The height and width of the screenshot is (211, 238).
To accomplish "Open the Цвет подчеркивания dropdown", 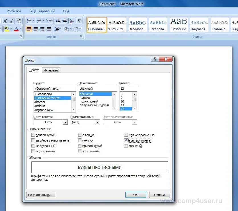I will (134, 122).
